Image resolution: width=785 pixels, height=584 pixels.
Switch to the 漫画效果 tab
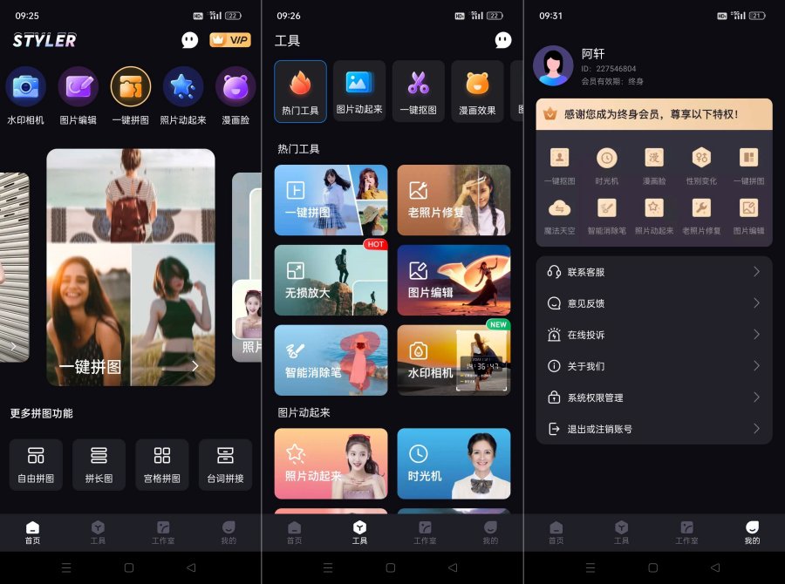tap(477, 91)
